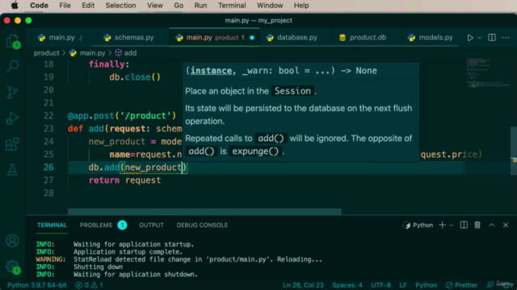Maximize the panel with up chevron
The width and height of the screenshot is (517, 290).
pyautogui.click(x=492, y=225)
